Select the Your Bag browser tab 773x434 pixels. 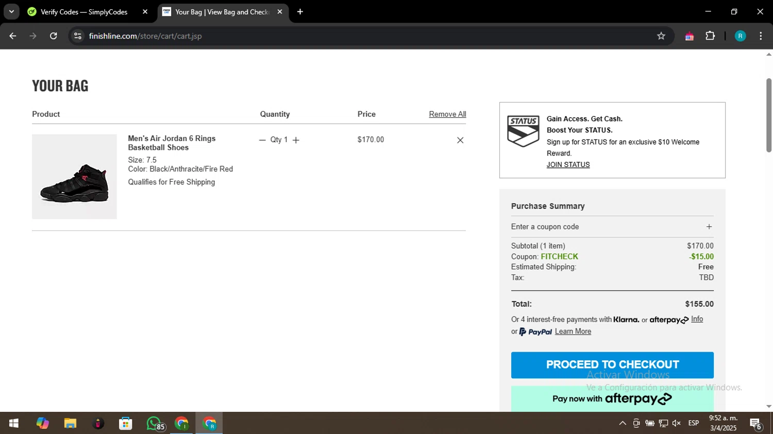[x=222, y=12]
